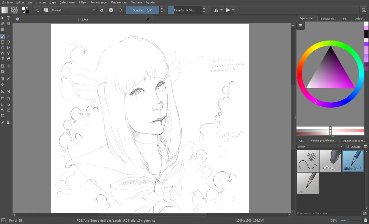The width and height of the screenshot is (369, 224).
Task: Toggle eraser mode in the toolbar
Action: point(101,10)
